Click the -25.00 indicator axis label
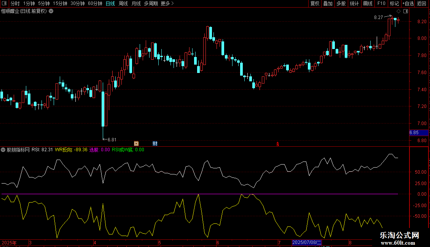Viewport: 430px width, 247px height. pyautogui.click(x=420, y=205)
